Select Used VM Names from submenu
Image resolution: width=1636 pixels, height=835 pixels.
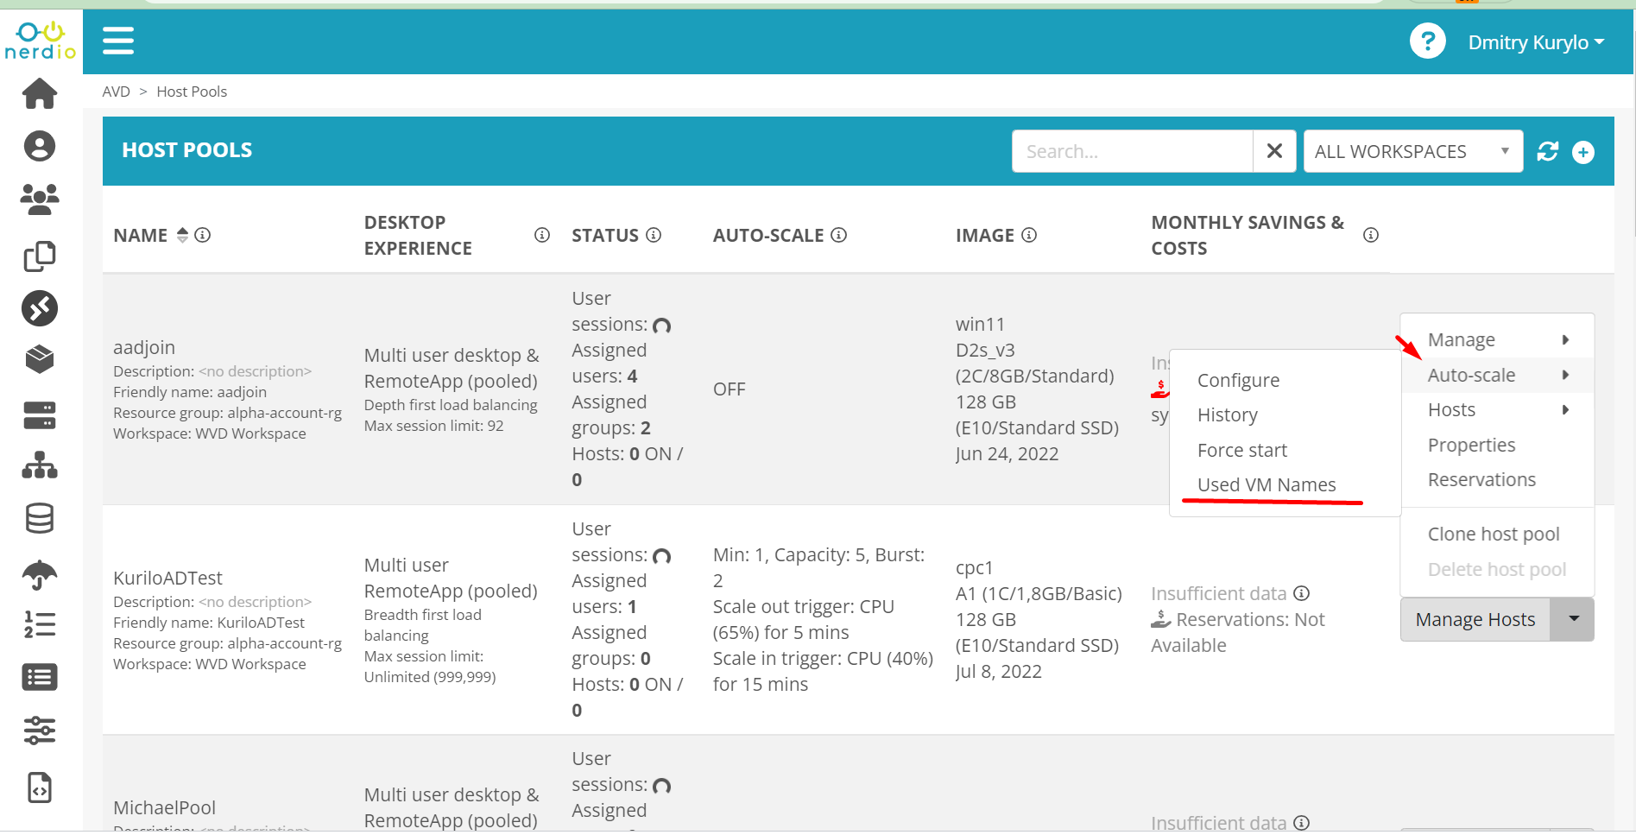pyautogui.click(x=1266, y=485)
